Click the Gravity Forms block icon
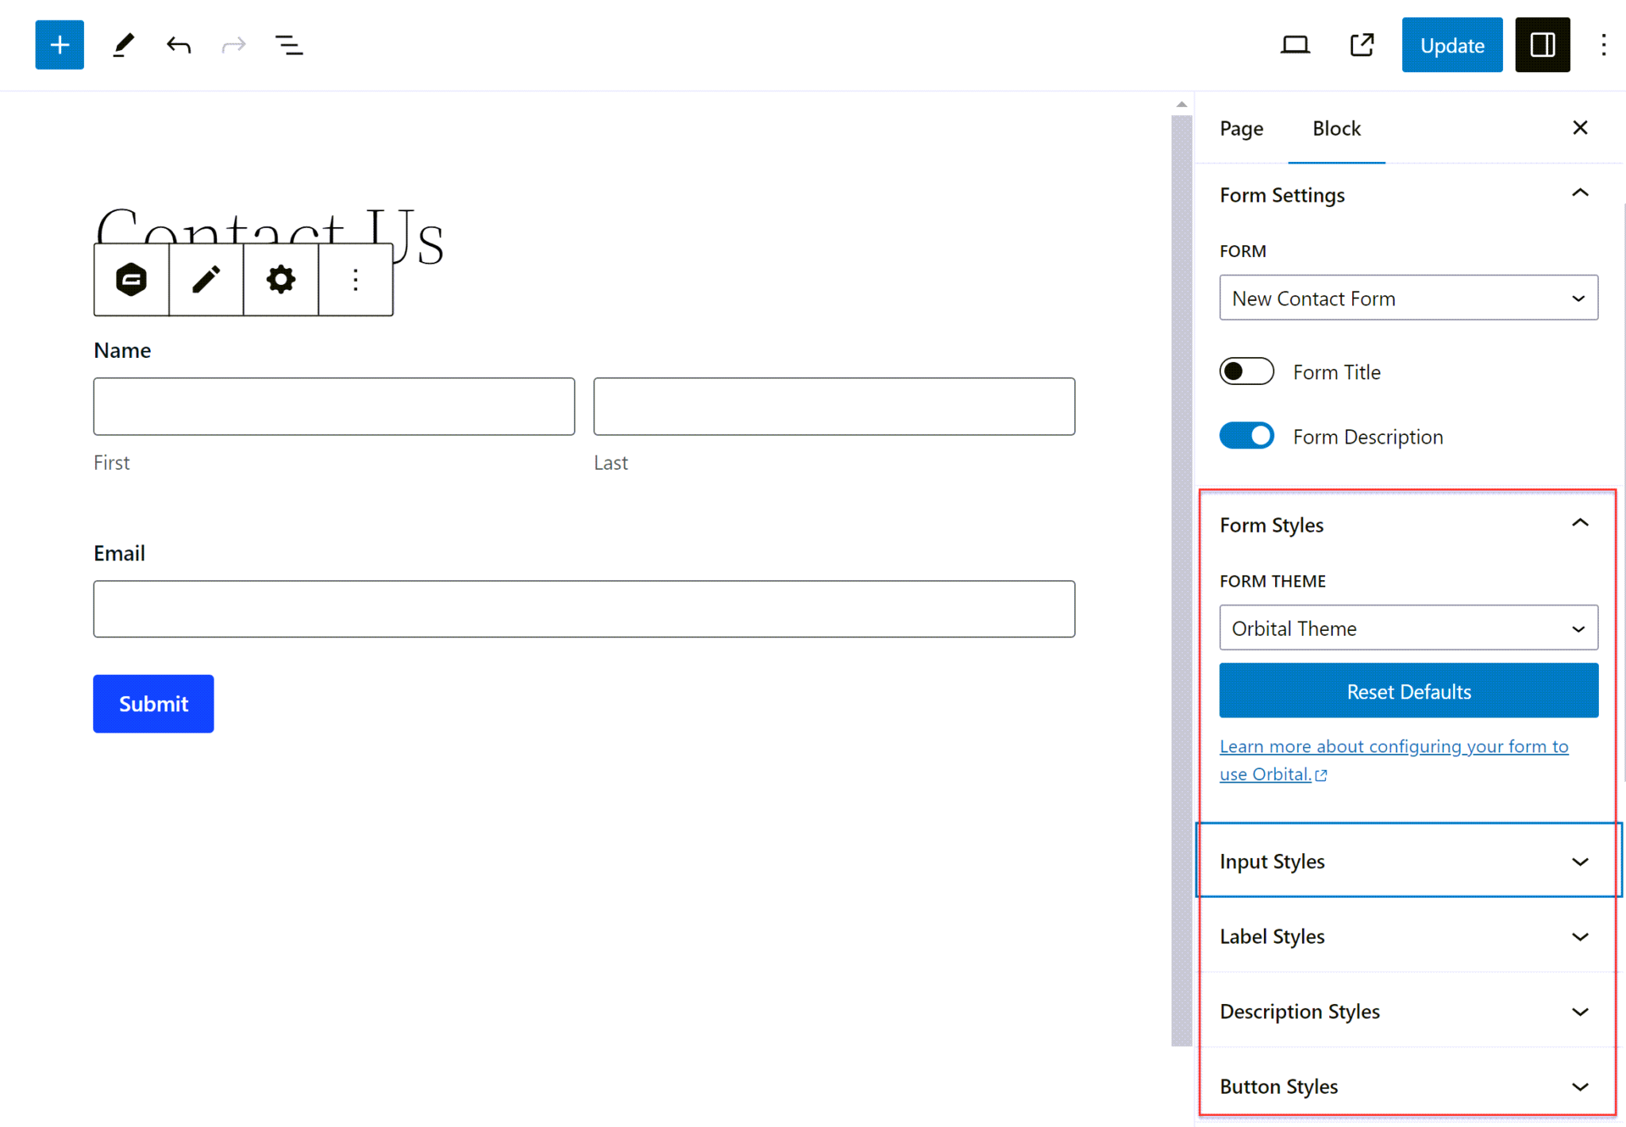The height and width of the screenshot is (1127, 1626). coord(132,279)
